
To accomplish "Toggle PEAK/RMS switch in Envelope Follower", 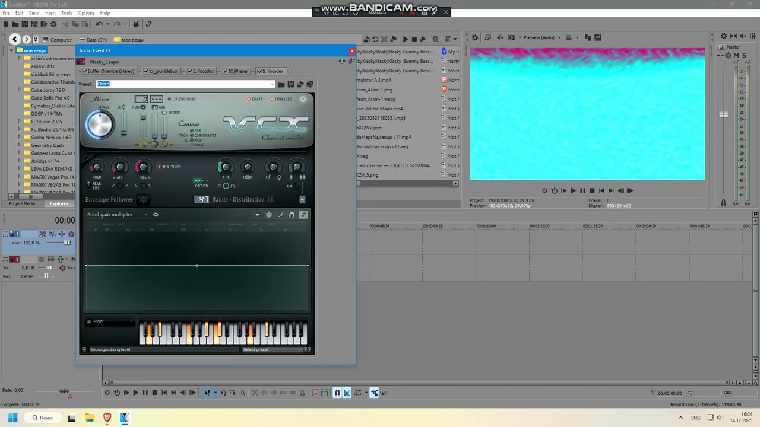I will [89, 185].
